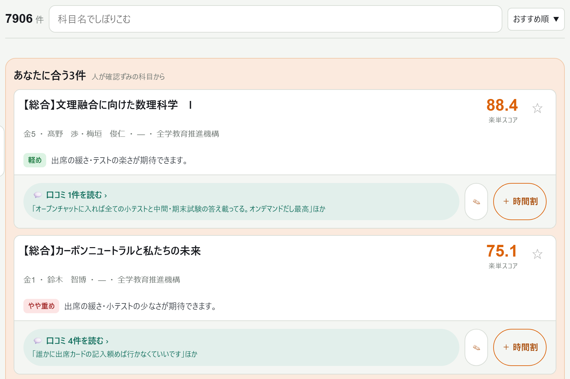Click the speech bubble icon beside 口コミ 4件を読む
Viewport: 570px width, 379px height.
38,341
